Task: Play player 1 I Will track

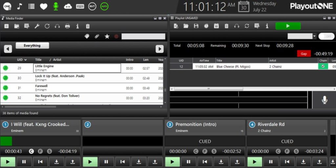Action: (8, 162)
